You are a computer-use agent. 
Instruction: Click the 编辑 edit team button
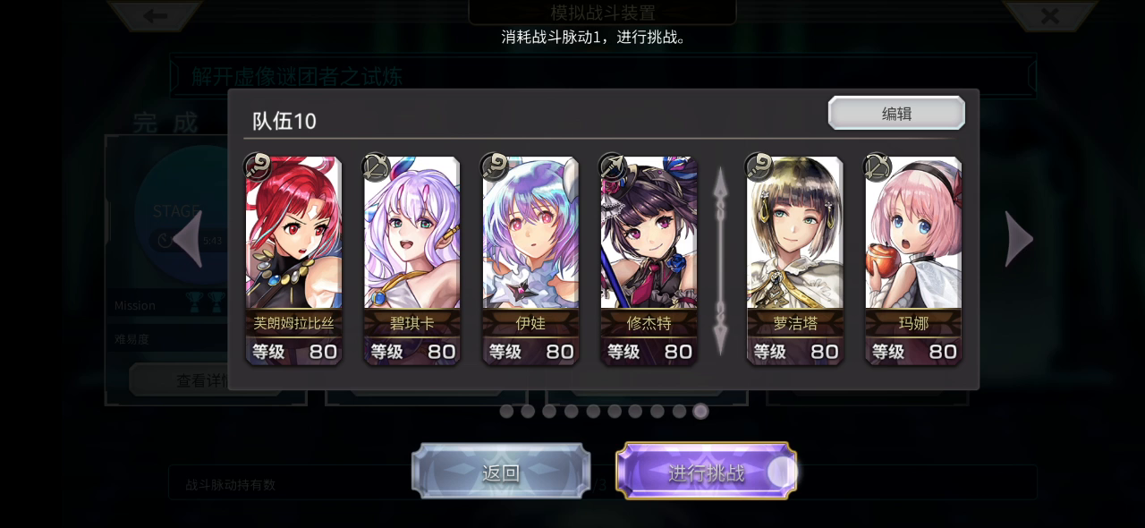896,114
